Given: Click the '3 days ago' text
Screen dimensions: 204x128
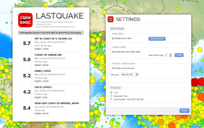Looking at the screenshot, I should pyautogui.click(x=40, y=110).
